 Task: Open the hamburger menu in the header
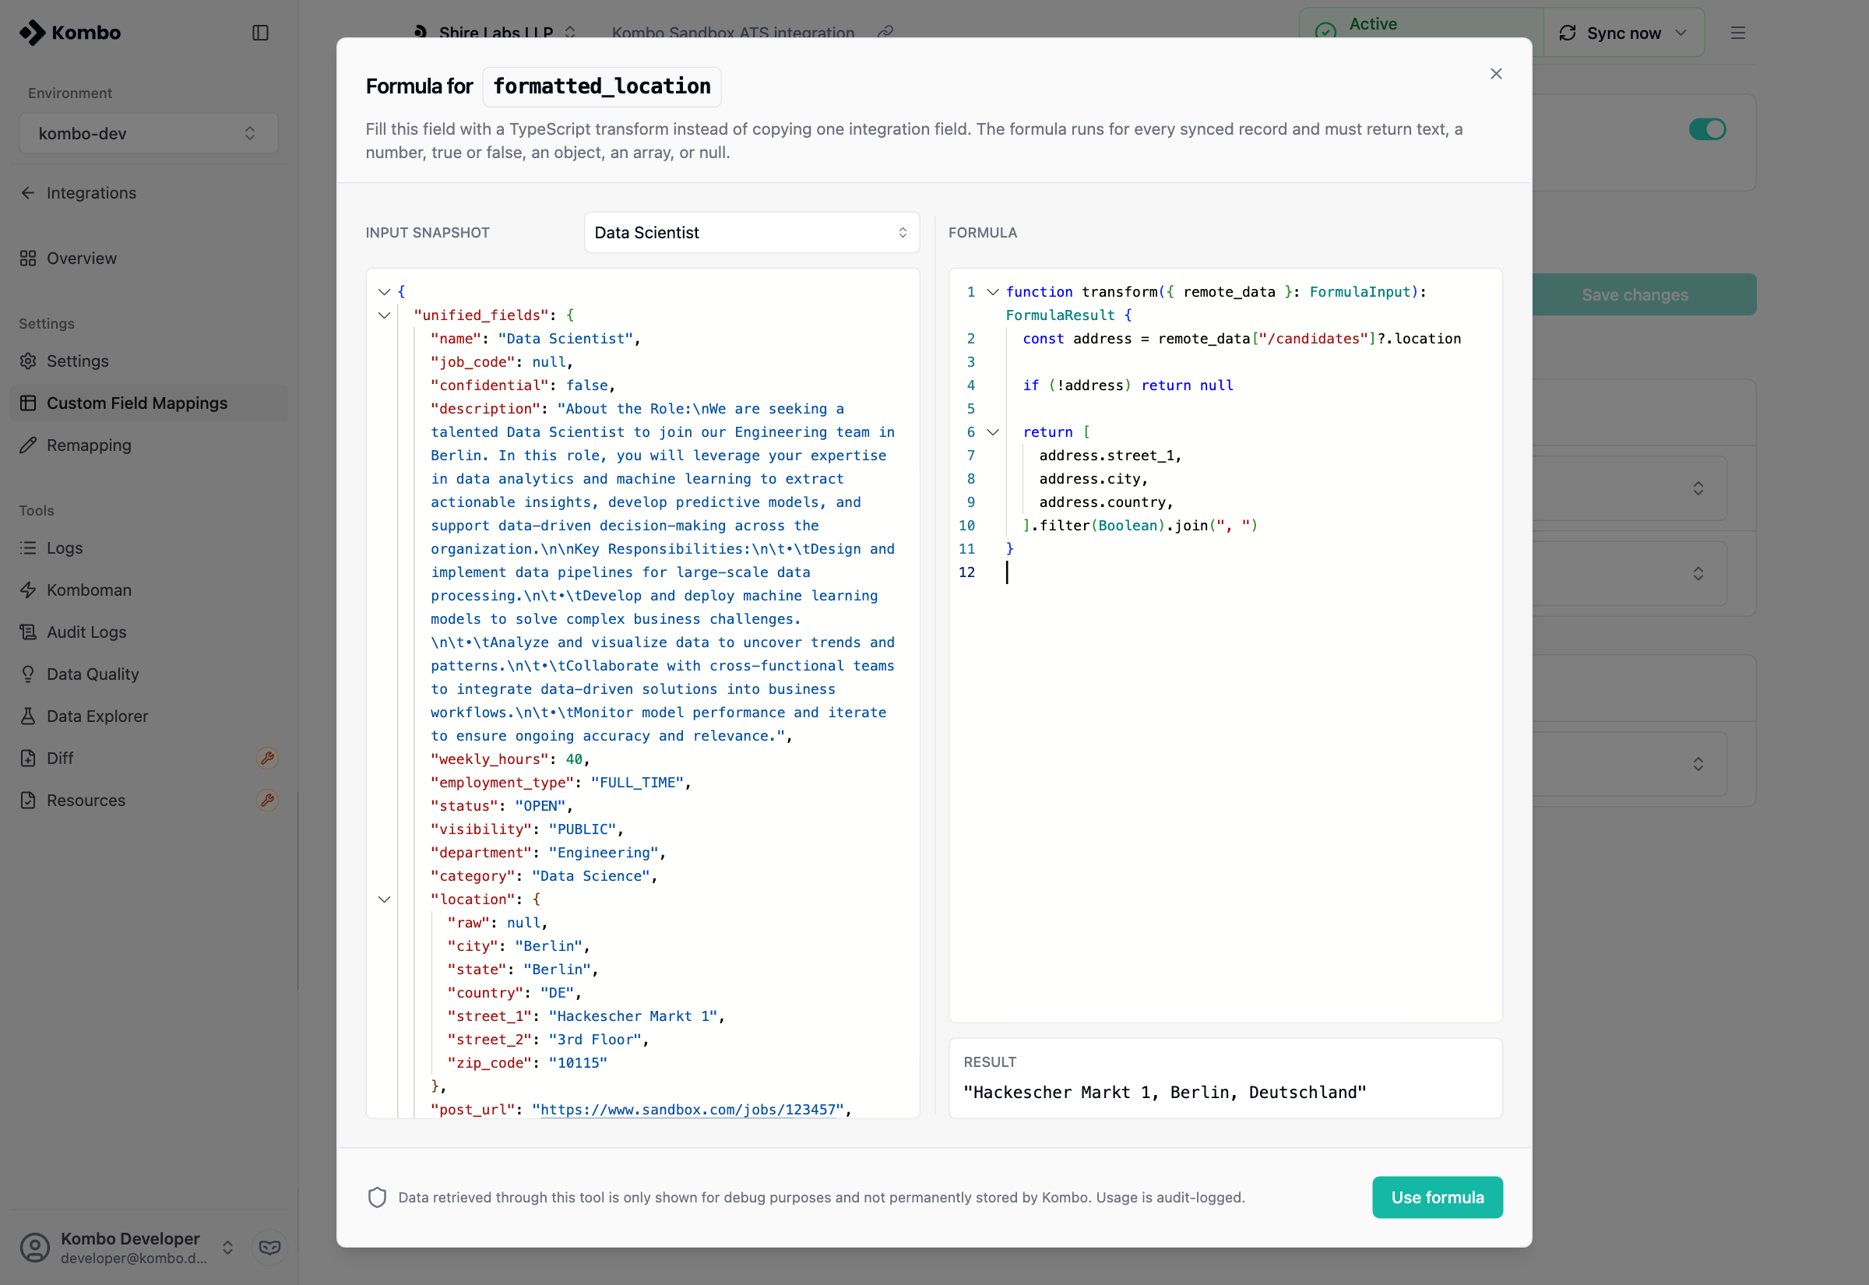coord(1738,32)
